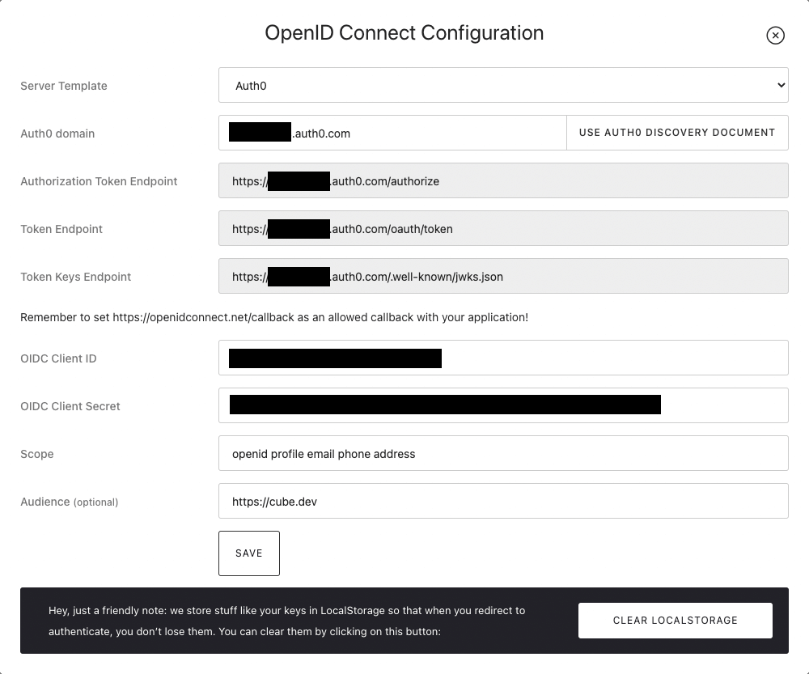Close the OpenID Connect Configuration dialog

(x=775, y=35)
